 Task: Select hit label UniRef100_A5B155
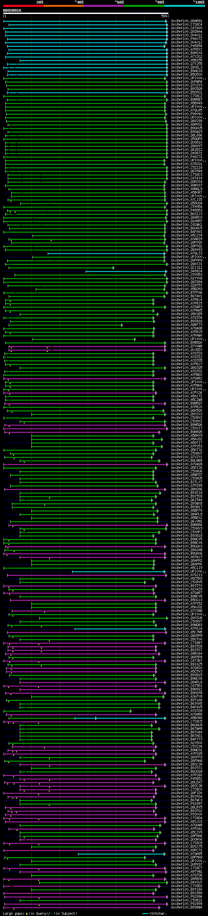click(187, 60)
